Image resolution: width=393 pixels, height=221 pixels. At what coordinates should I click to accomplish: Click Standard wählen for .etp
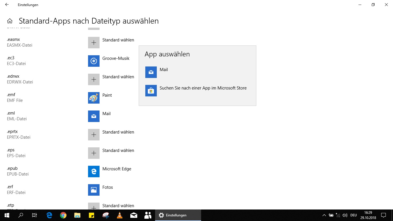[x=118, y=206]
